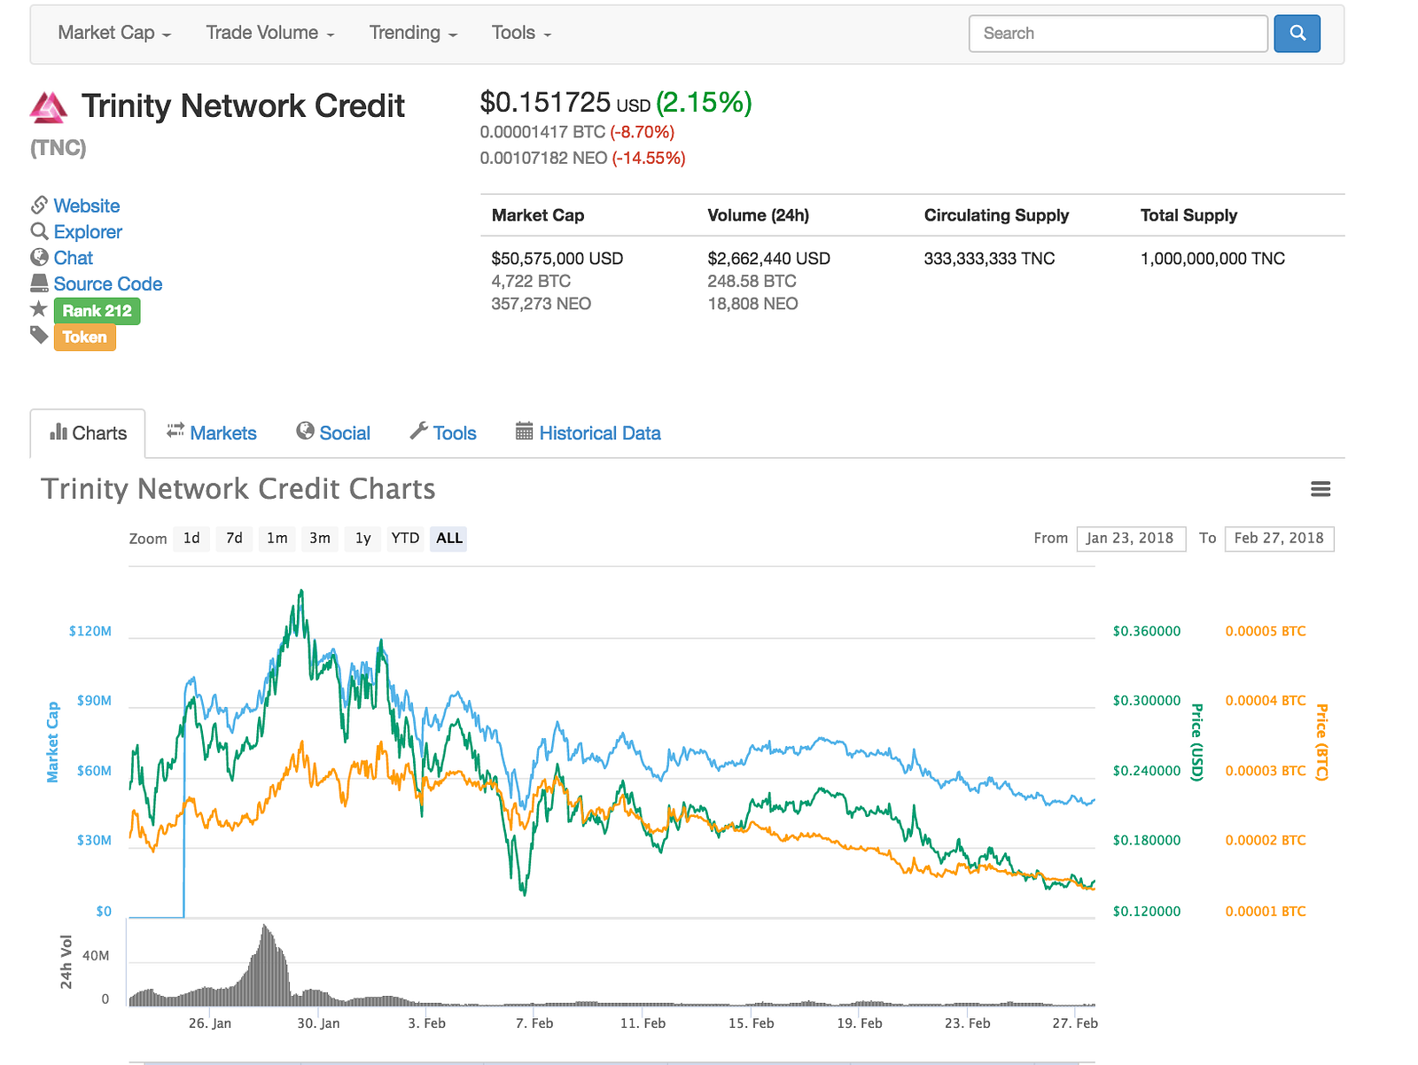
Task: Set chart zoom to 1y
Action: (363, 539)
